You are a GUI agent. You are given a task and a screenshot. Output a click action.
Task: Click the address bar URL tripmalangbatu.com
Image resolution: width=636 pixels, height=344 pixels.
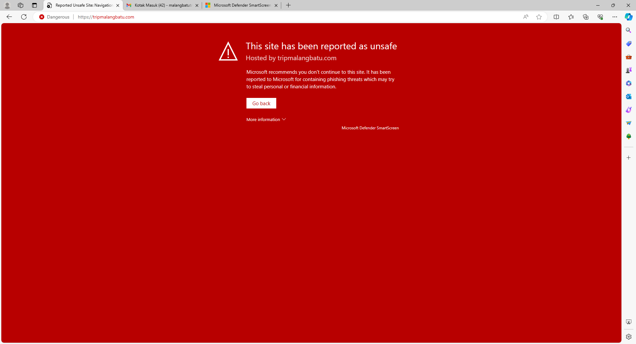pyautogui.click(x=106, y=17)
